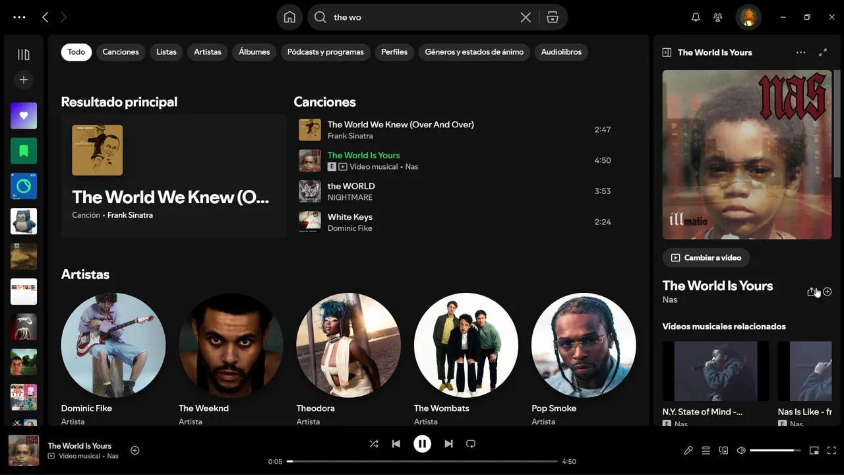Open the profile avatar menu

(x=748, y=17)
